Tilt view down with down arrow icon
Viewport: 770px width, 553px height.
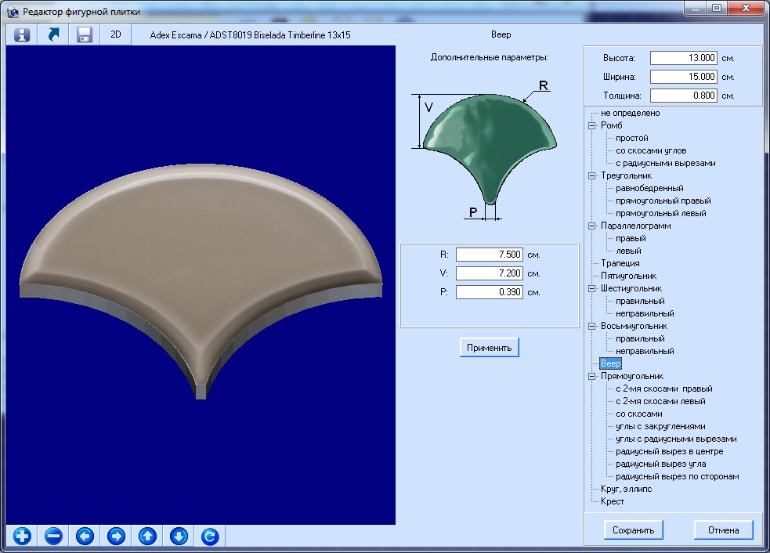pyautogui.click(x=179, y=537)
